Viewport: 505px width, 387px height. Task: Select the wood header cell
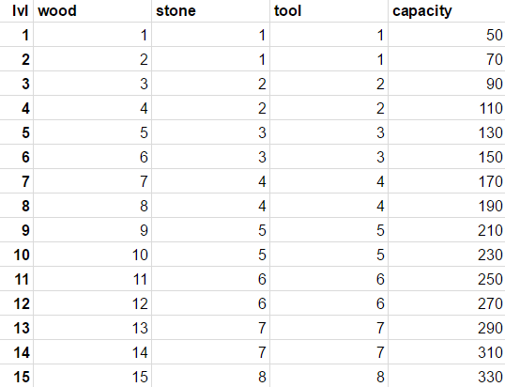point(92,11)
